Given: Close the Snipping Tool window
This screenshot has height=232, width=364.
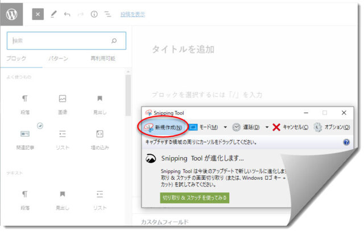Looking at the screenshot, I should pos(344,113).
